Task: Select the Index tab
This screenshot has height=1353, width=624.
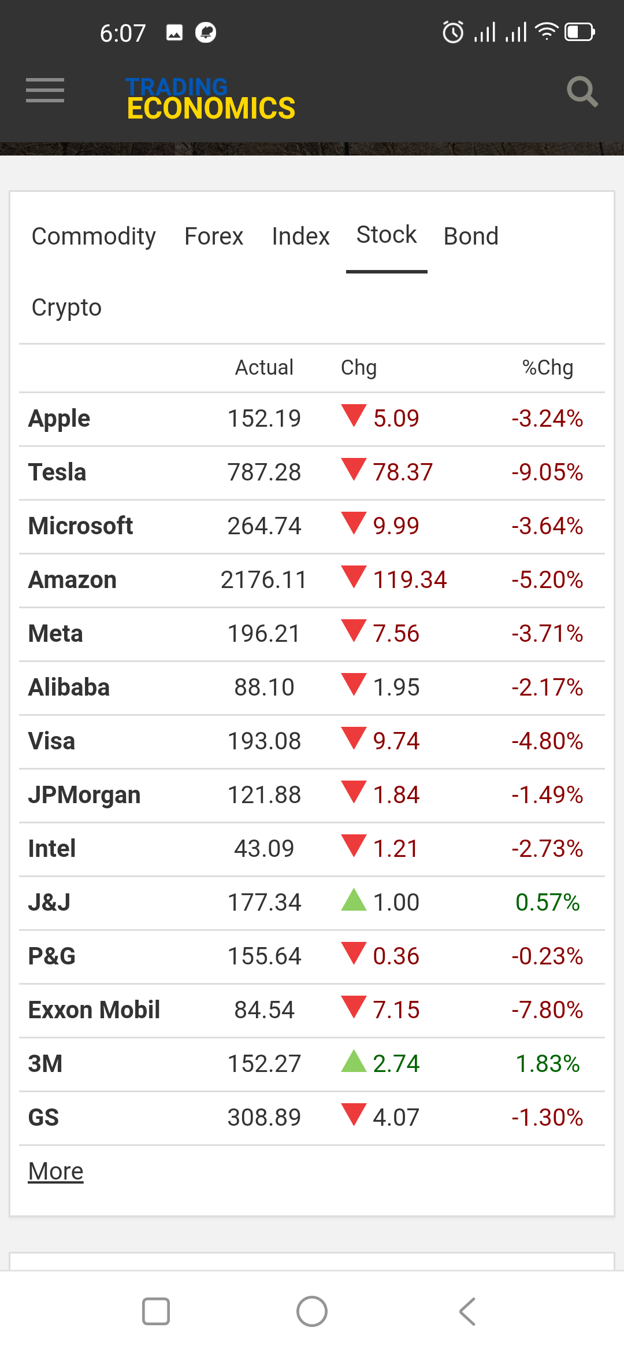Action: point(300,236)
